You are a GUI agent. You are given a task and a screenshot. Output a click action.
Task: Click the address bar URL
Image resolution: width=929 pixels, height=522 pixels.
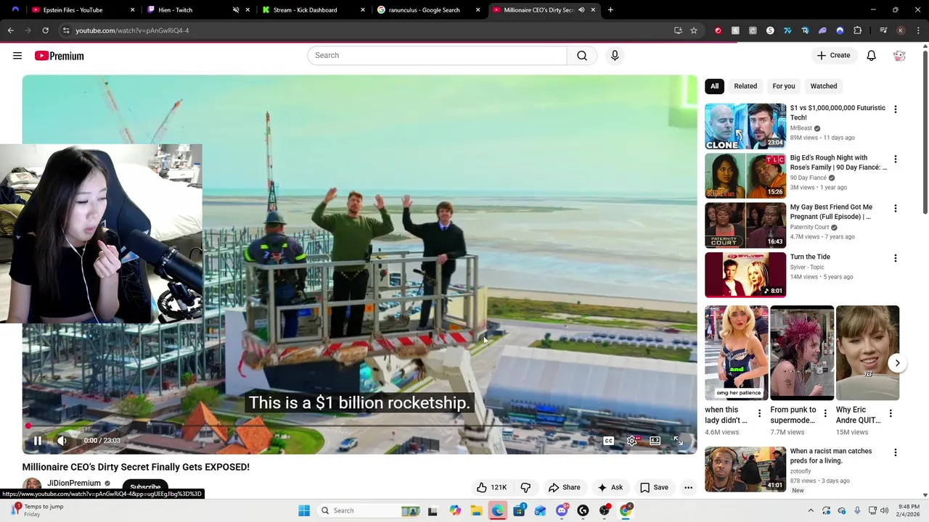click(x=132, y=30)
